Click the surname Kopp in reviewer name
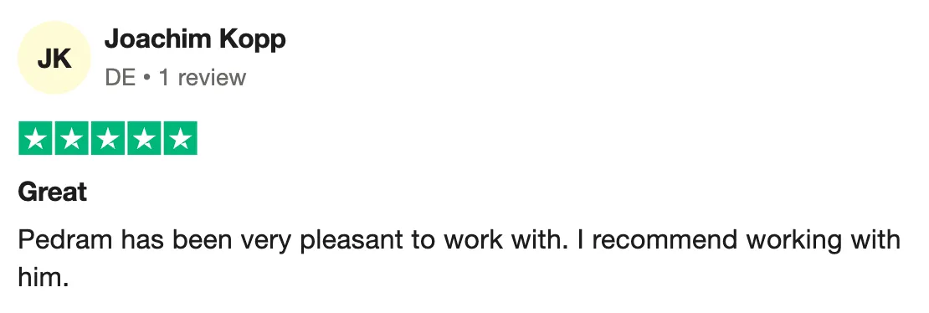The height and width of the screenshot is (313, 929). (x=253, y=41)
